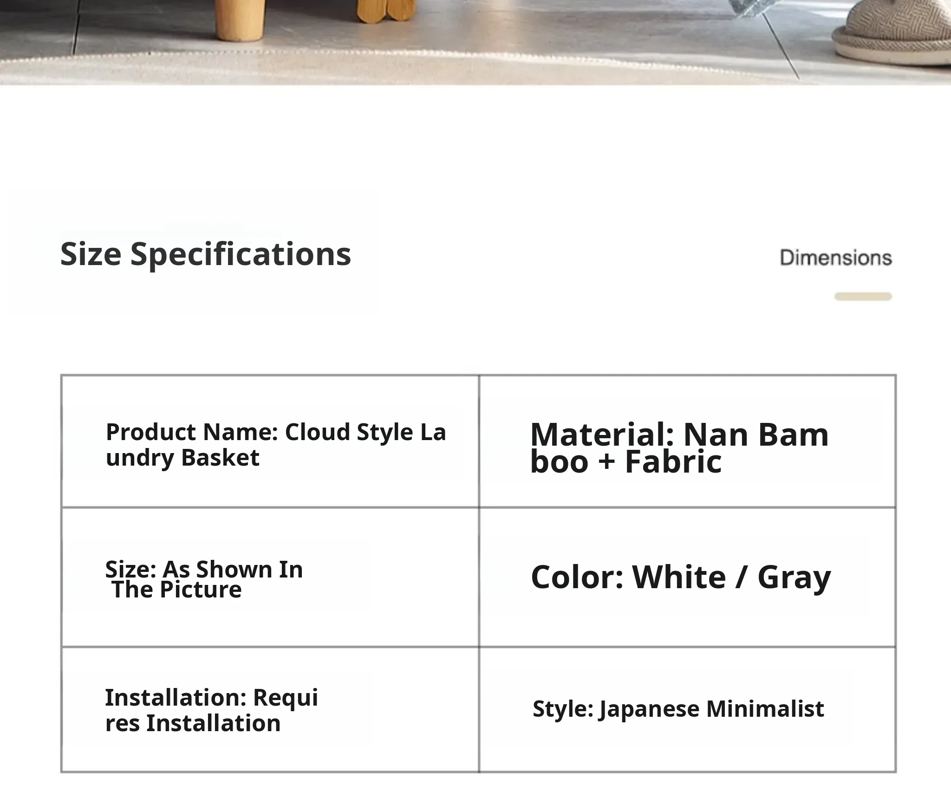Click the "Size:" label

[x=130, y=569]
